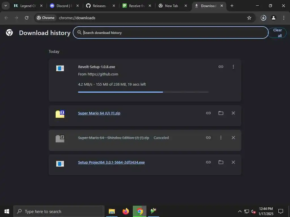This screenshot has width=290, height=217.
Task: Click the Revolt-Setup exe file icon
Action: pyautogui.click(x=60, y=68)
